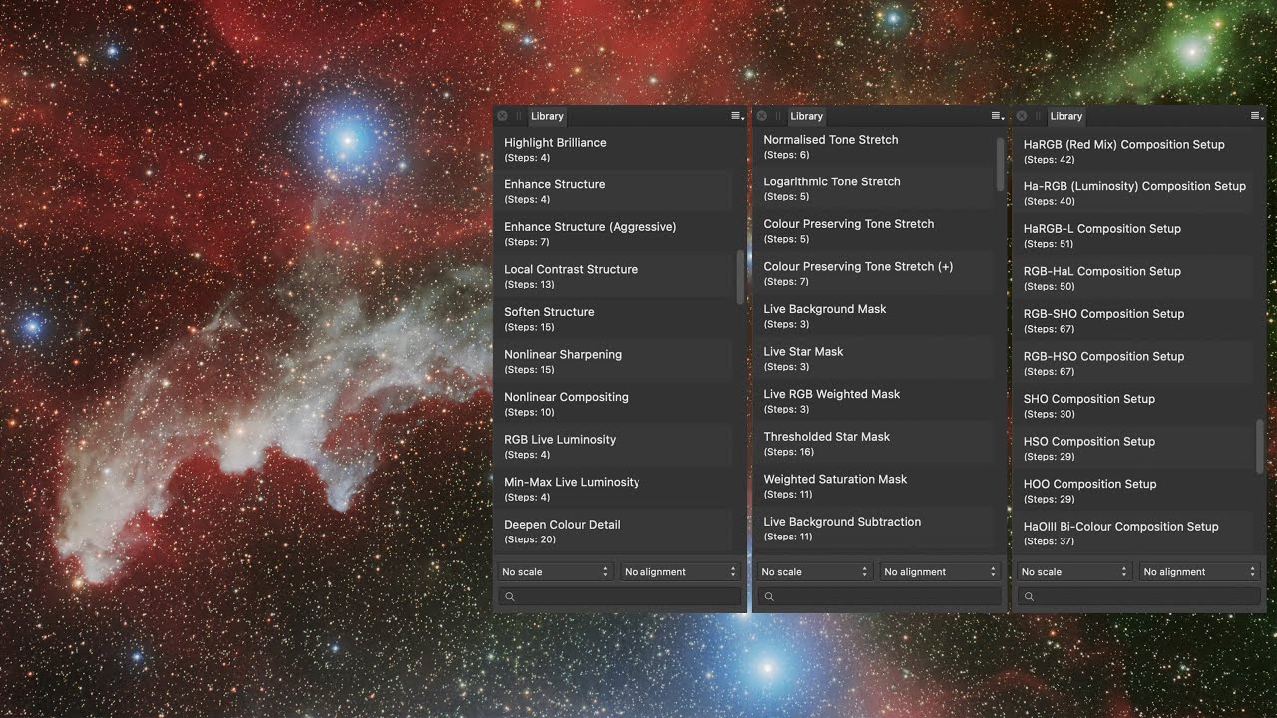Open panel menu icon of right Library panel
1277x718 pixels.
[x=1256, y=116]
